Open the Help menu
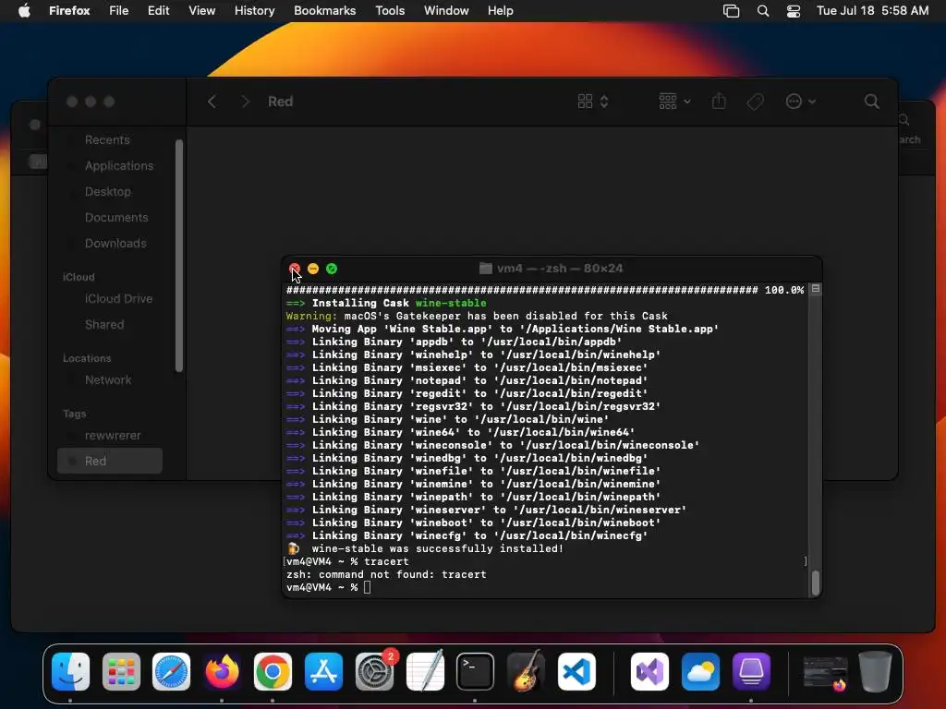This screenshot has width=946, height=709. (500, 10)
